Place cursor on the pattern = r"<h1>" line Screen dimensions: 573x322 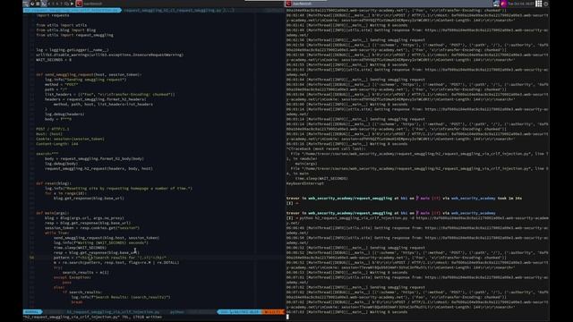[x=109, y=258]
